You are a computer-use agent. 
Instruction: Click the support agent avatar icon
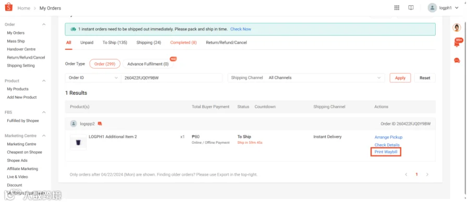click(456, 28)
